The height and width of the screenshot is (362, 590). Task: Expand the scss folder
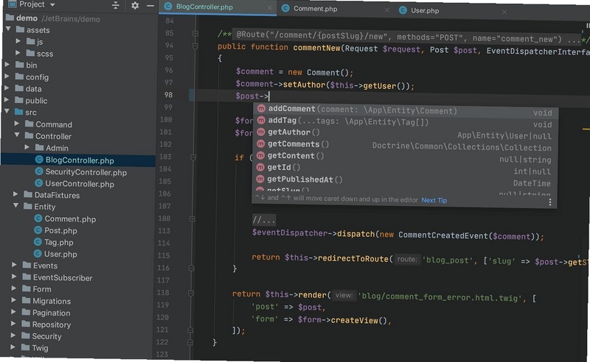18,53
